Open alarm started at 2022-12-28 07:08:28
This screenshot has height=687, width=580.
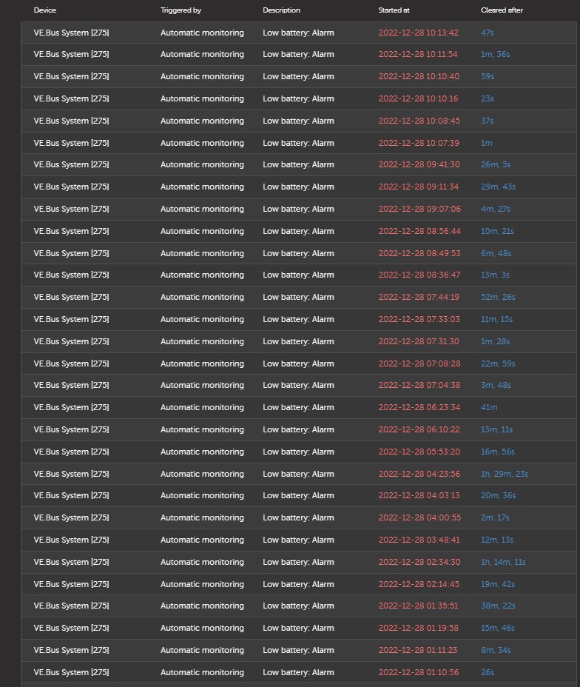pyautogui.click(x=299, y=363)
